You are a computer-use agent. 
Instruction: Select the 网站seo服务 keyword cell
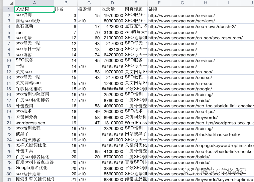(x=34, y=21)
